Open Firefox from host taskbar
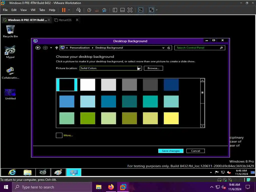Screen dimensions: 256x192 coord(111,187)
